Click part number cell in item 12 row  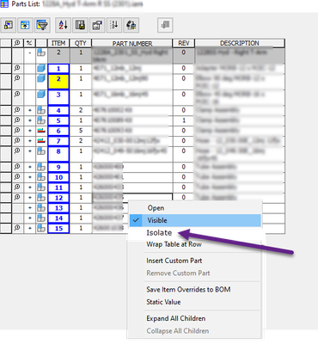coord(132,198)
